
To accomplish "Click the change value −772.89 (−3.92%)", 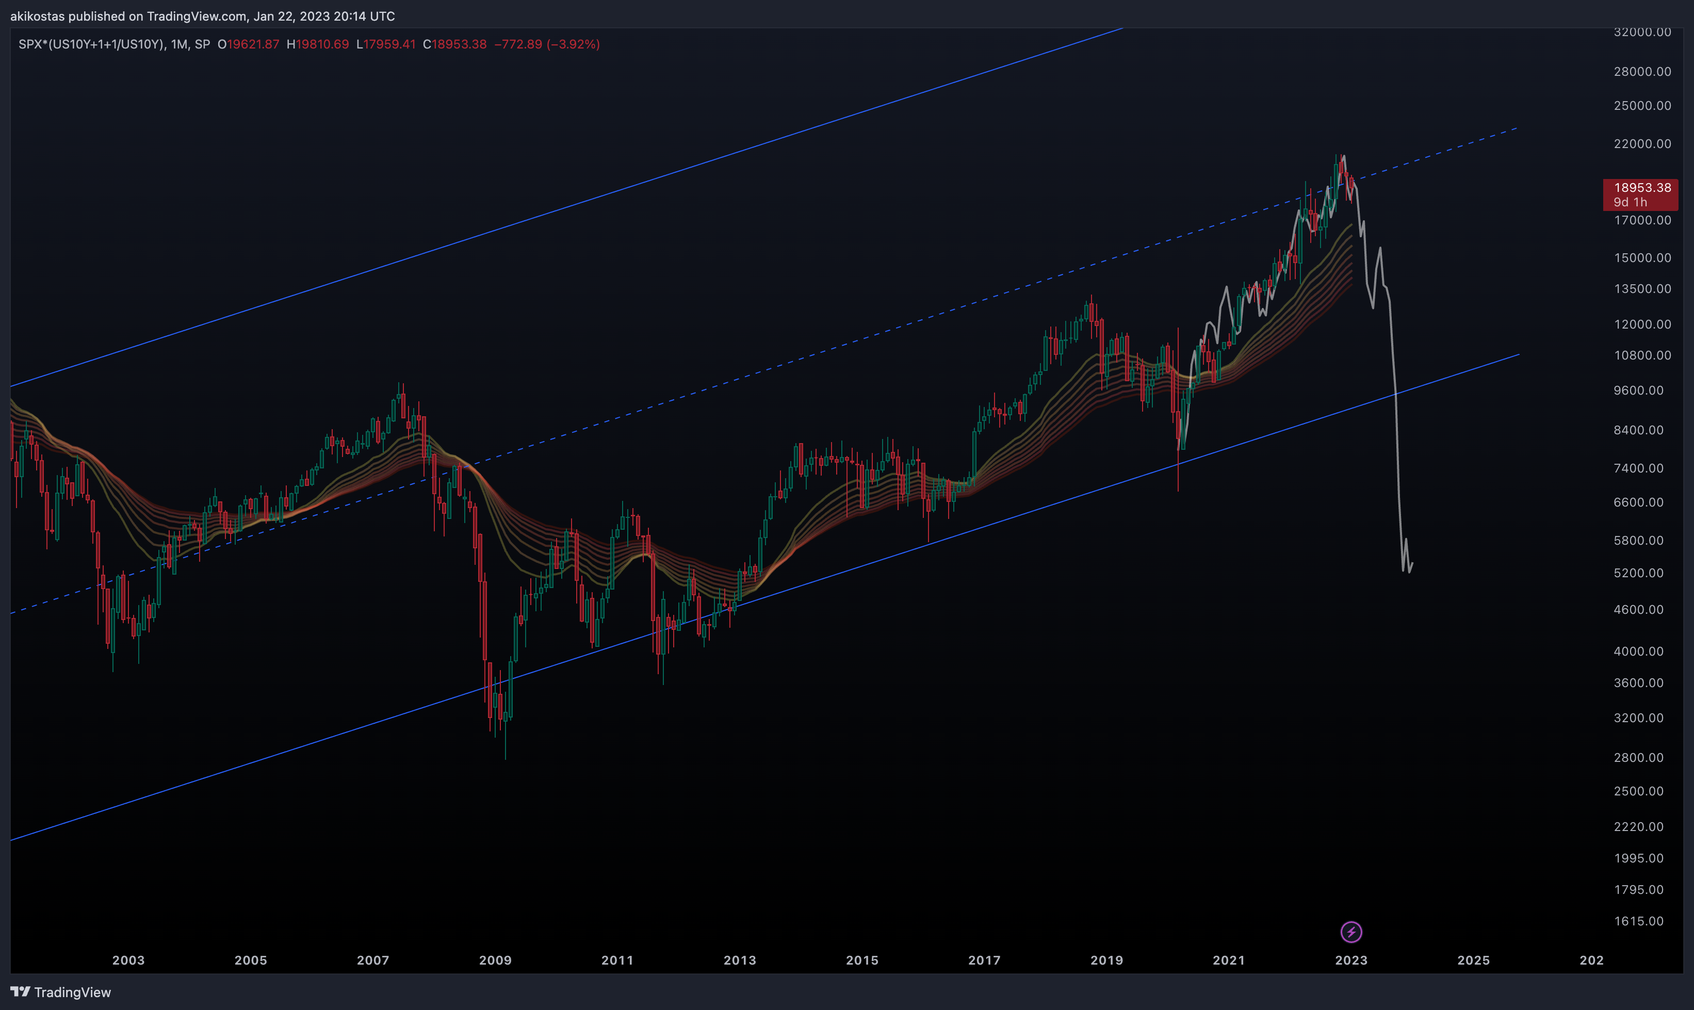I will 547,44.
